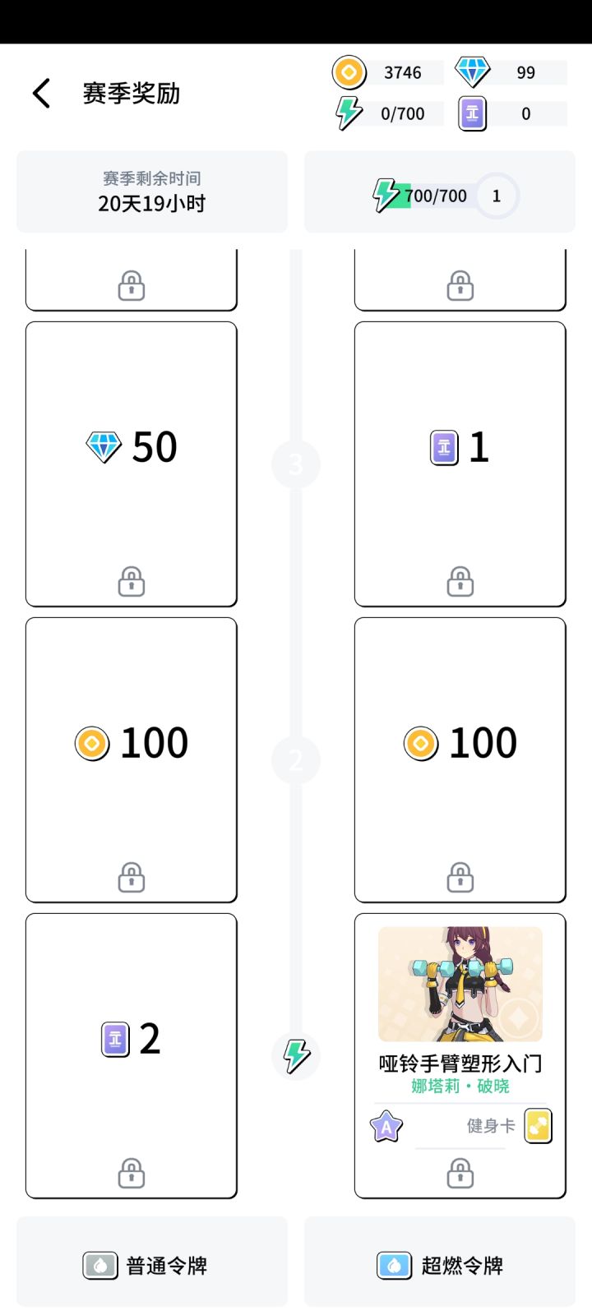Screen dimensions: 592x1315
Task: Click the gold coin icon showing 3746
Action: [349, 72]
